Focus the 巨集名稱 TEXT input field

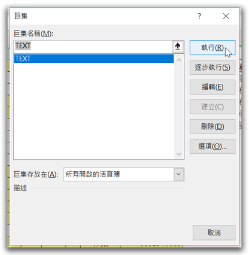[x=93, y=47]
